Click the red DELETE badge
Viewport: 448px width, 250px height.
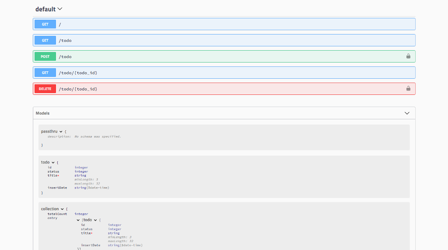click(x=45, y=89)
